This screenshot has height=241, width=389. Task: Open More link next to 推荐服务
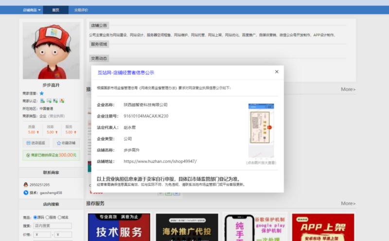[x=348, y=203]
